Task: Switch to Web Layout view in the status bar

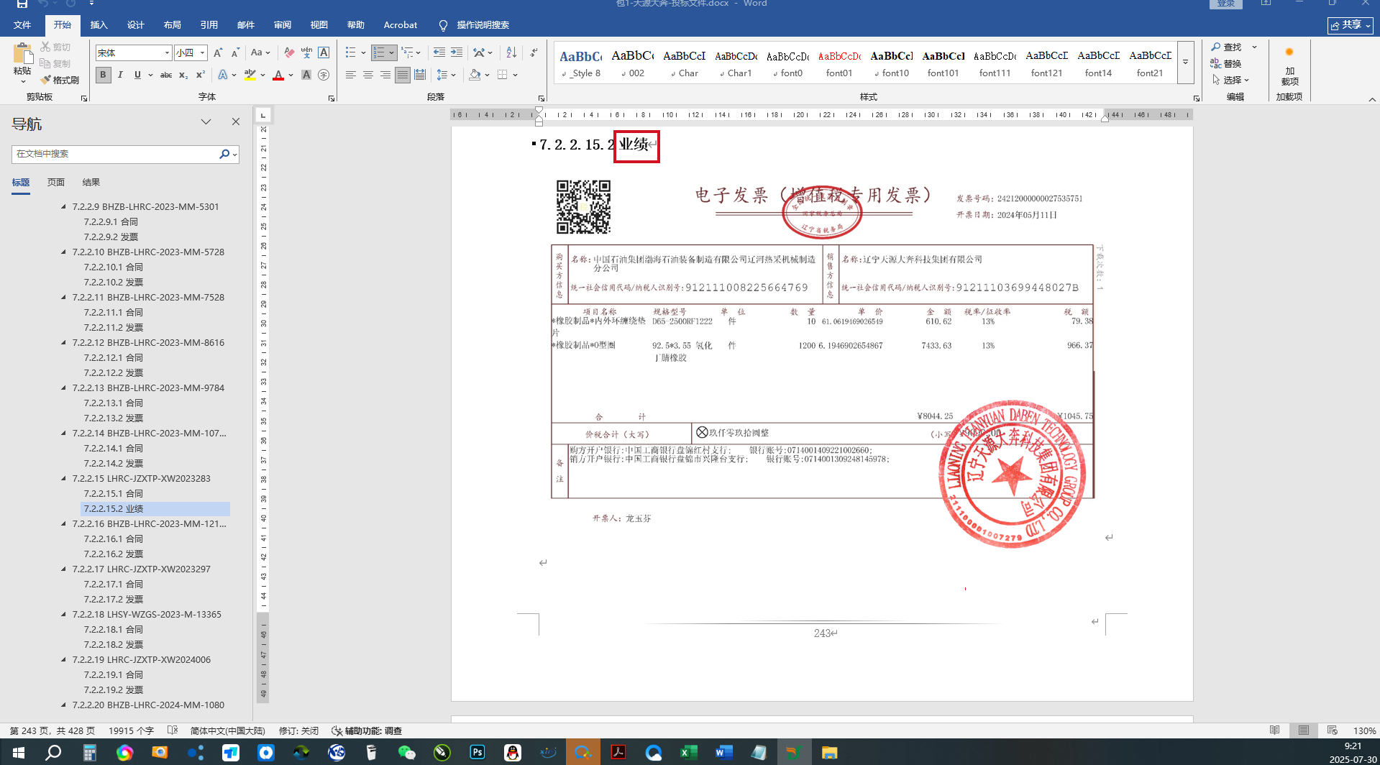Action: click(1333, 730)
